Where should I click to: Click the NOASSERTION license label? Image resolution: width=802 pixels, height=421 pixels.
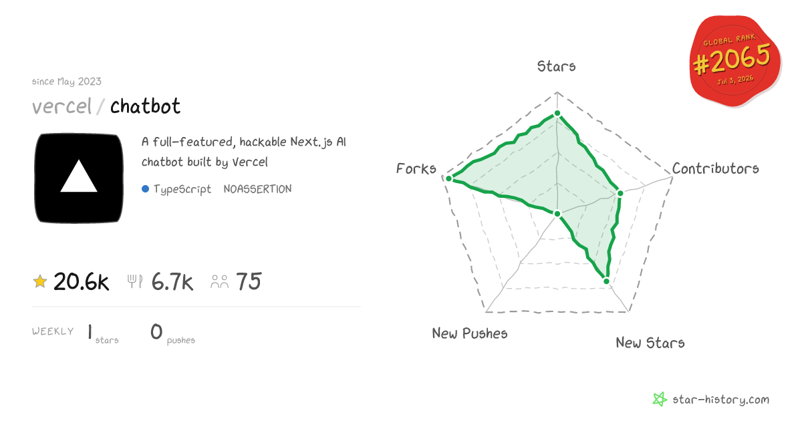(257, 189)
